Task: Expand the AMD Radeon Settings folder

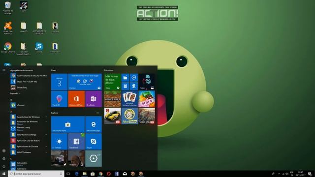Action: [29, 135]
